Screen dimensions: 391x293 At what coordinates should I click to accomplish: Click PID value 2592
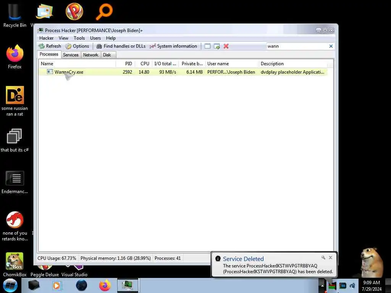coord(128,72)
